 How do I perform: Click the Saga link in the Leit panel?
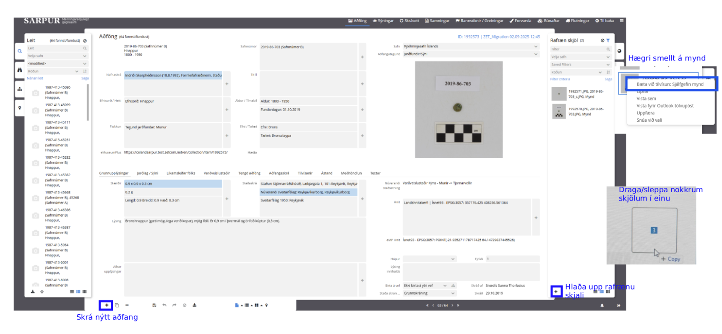pyautogui.click(x=85, y=78)
